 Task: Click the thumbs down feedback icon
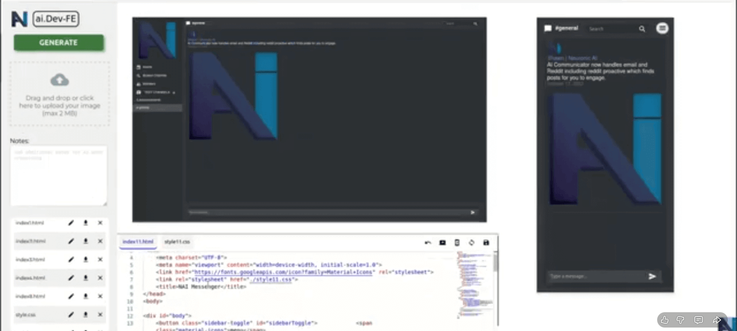(x=681, y=320)
